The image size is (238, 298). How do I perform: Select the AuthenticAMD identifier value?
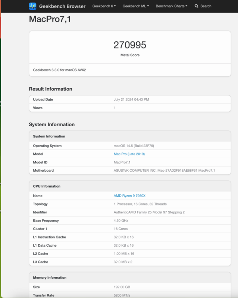(149, 212)
